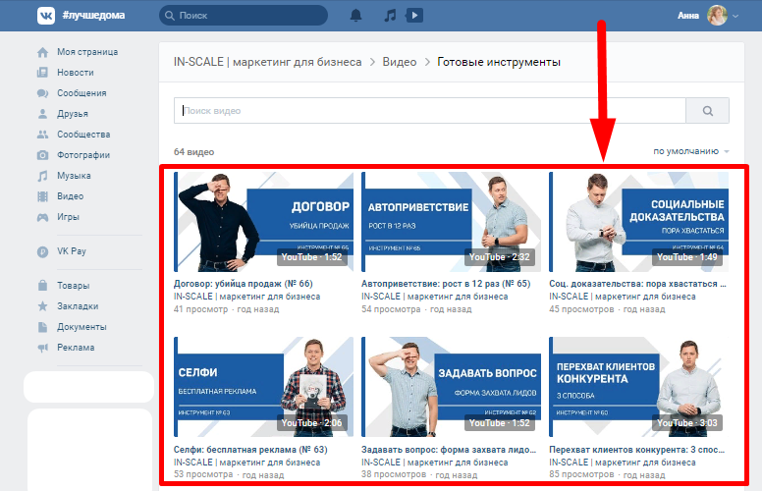Image resolution: width=762 pixels, height=491 pixels.
Task: Open notifications bell icon
Action: pos(356,16)
